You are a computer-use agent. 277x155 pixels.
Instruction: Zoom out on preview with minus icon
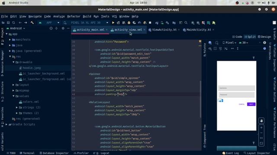(261, 133)
